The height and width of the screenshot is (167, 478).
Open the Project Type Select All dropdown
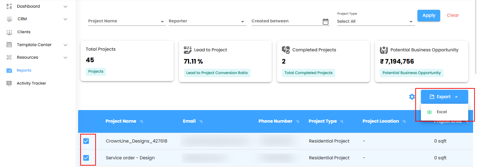(376, 21)
